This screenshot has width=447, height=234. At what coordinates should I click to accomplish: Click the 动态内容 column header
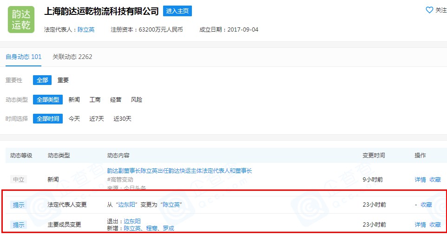118,156
